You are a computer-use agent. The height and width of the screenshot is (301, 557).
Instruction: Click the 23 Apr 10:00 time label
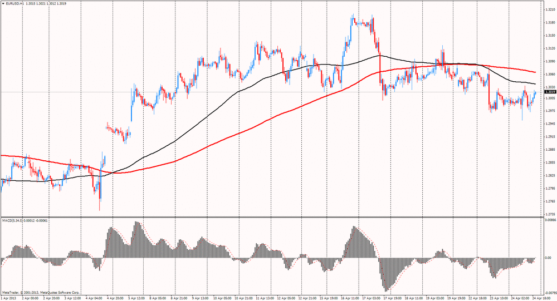coord(499,298)
